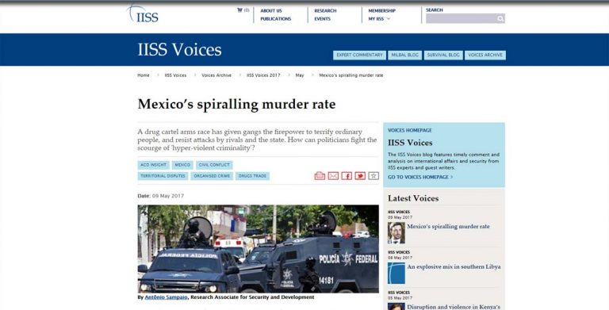This screenshot has width=609, height=310.
Task: Open the shopping cart icon
Action: point(239,10)
